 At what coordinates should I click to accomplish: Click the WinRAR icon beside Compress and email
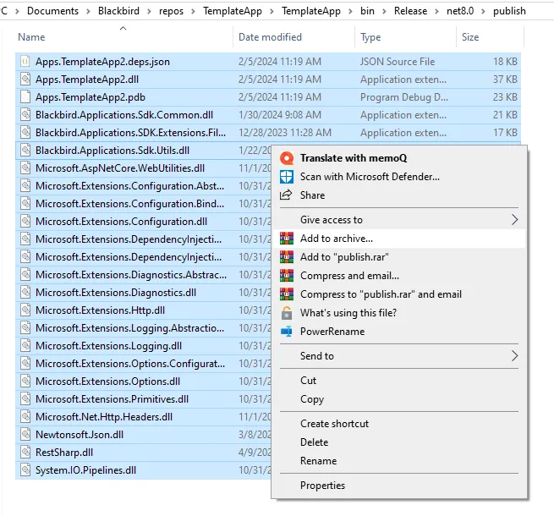pyautogui.click(x=286, y=276)
